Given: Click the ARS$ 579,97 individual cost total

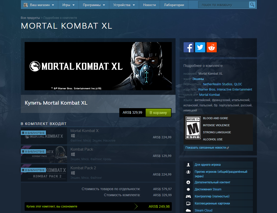Looking at the screenshot, I should pyautogui.click(x=162, y=189).
